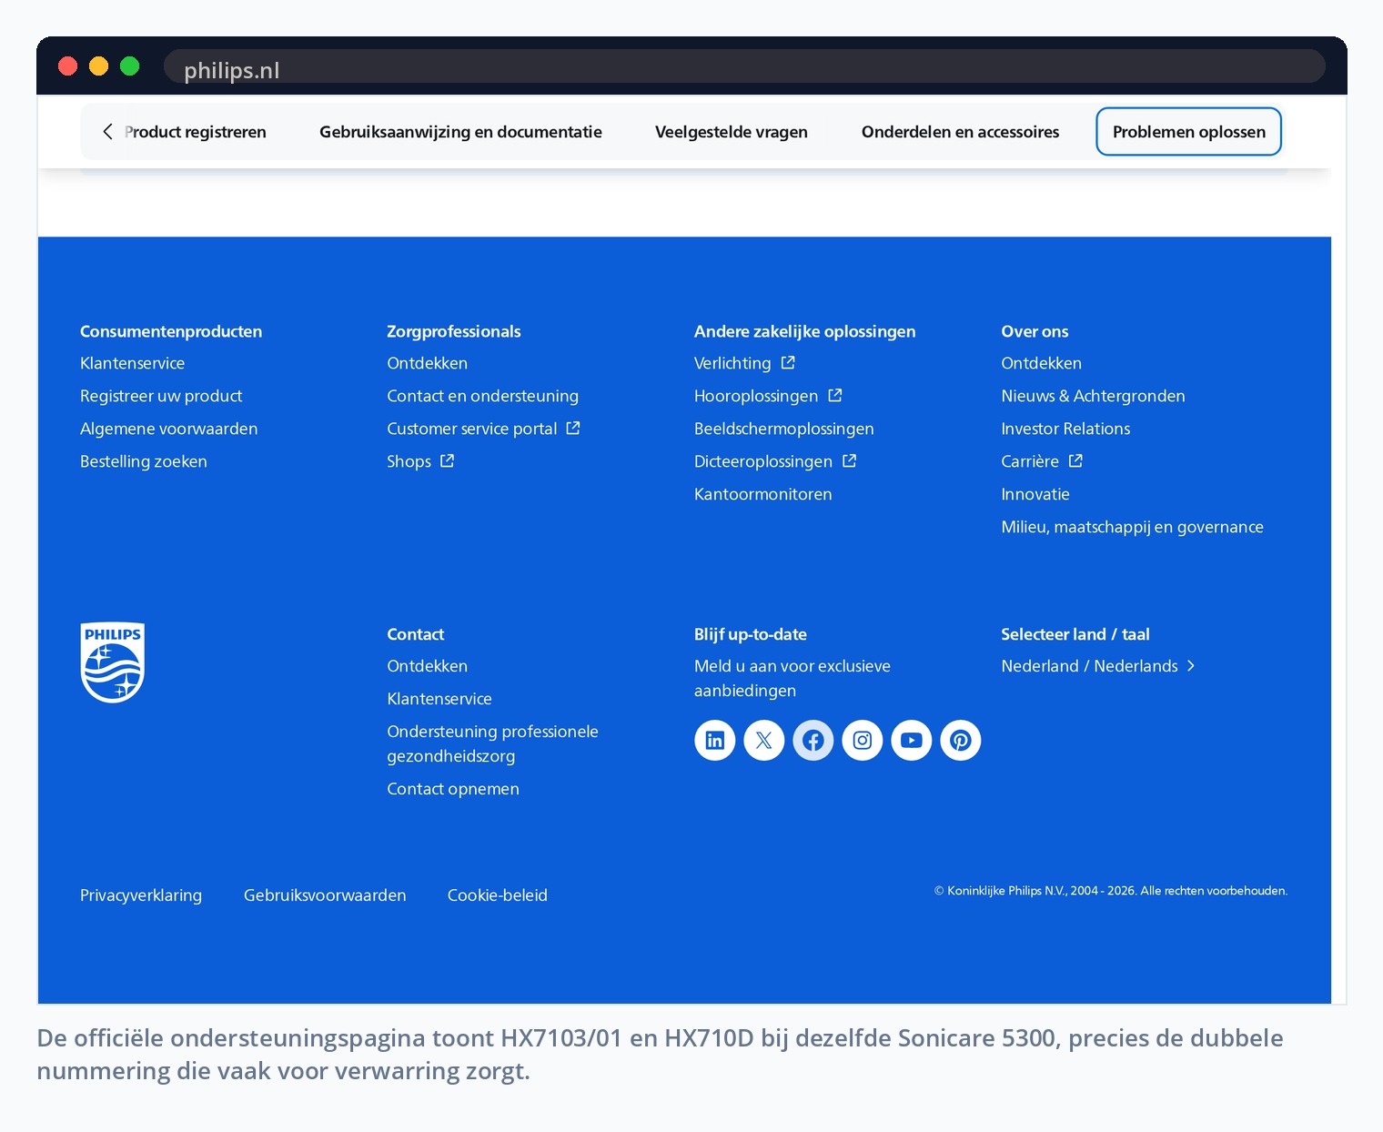Open the Cookie-beleid link

coord(498,895)
